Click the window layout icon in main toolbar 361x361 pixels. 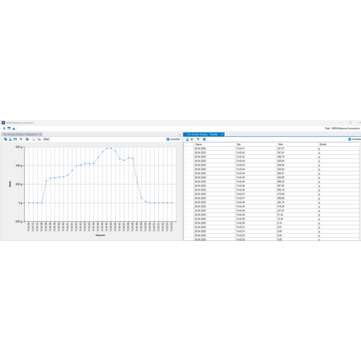click(9, 128)
